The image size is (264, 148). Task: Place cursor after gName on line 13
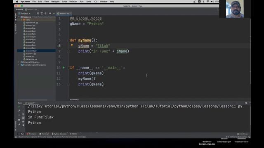tap(102, 84)
